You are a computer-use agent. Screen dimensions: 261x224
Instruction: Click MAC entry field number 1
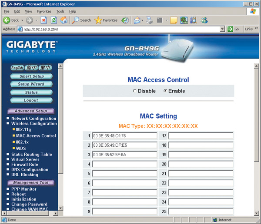124,136
